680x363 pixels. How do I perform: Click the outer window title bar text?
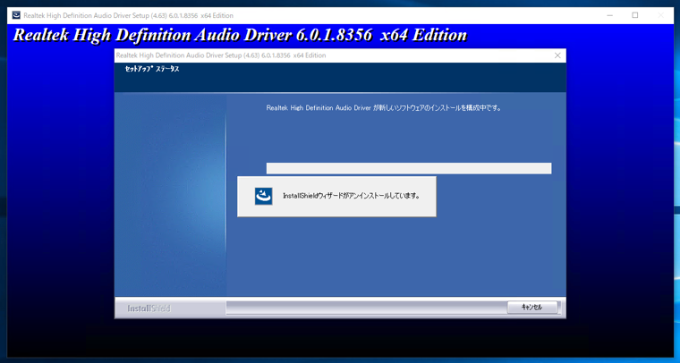click(128, 15)
